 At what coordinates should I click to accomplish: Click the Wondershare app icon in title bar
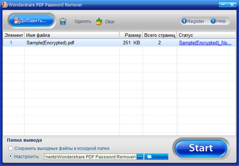[5, 4]
